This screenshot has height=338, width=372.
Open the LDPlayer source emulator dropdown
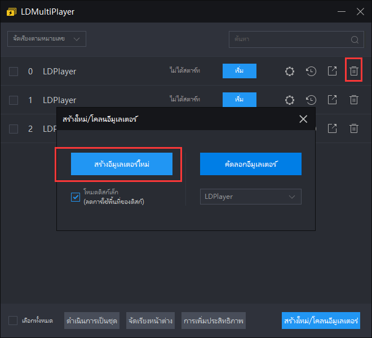(250, 197)
